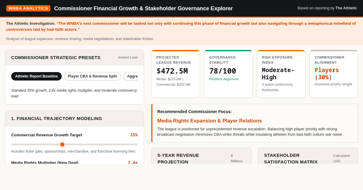Image resolution: width=363 pixels, height=190 pixels.
Task: Click the Media Rights Expansion & Player Relations heading
Action: (x=210, y=121)
